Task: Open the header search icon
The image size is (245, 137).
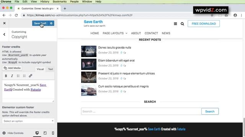Action: point(182,24)
